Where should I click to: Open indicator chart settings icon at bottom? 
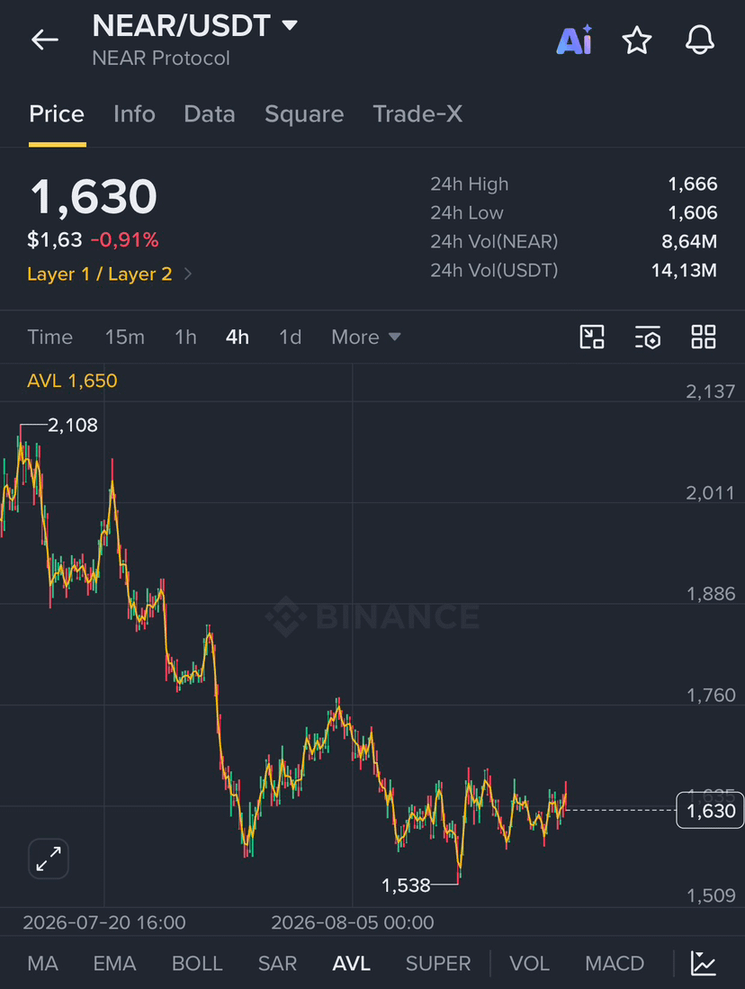click(703, 963)
